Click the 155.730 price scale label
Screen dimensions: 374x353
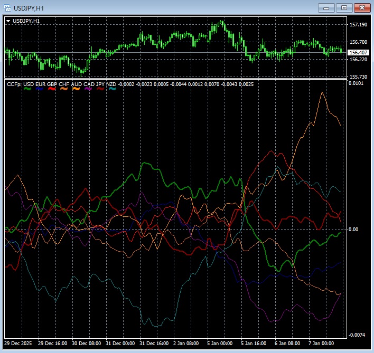pos(359,77)
